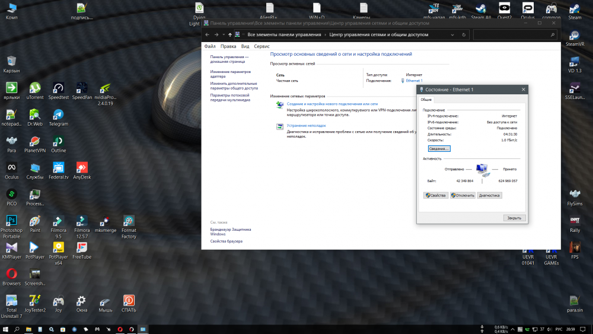This screenshot has height=334, width=593.
Task: Click the Back arrow in Control Panel
Action: [208, 35]
